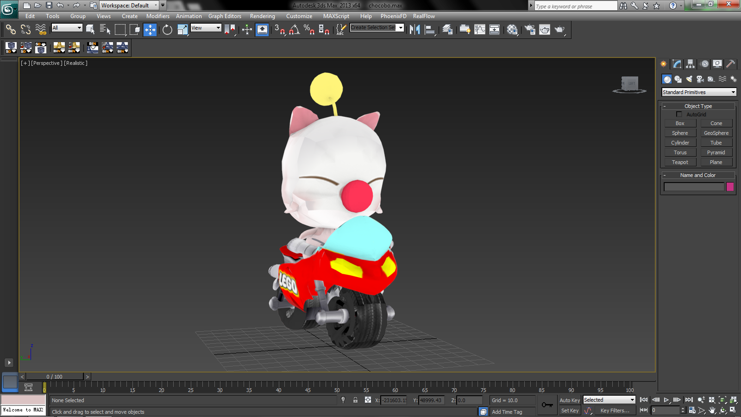Screen dimensions: 741x417
Task: Jump to the end of animation
Action: click(689, 400)
